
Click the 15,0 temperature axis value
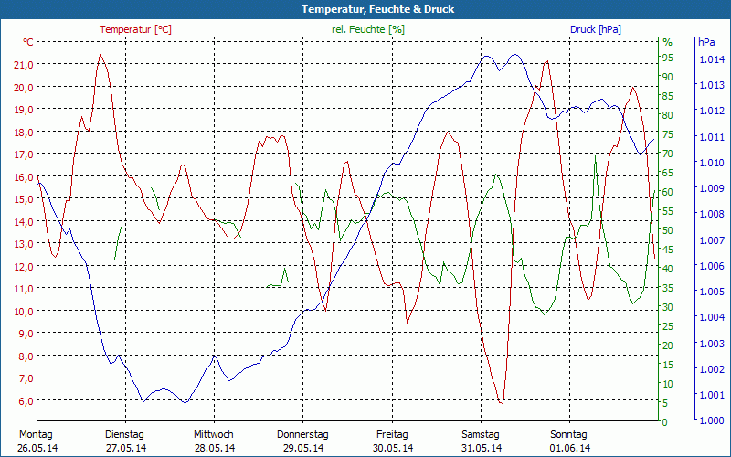(x=24, y=199)
